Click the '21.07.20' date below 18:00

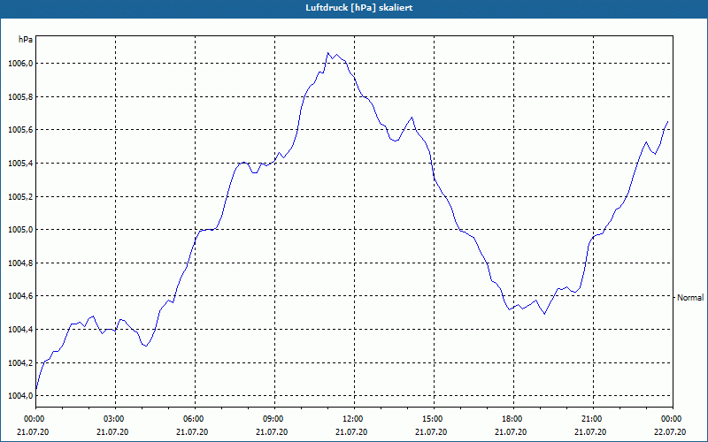click(x=511, y=432)
